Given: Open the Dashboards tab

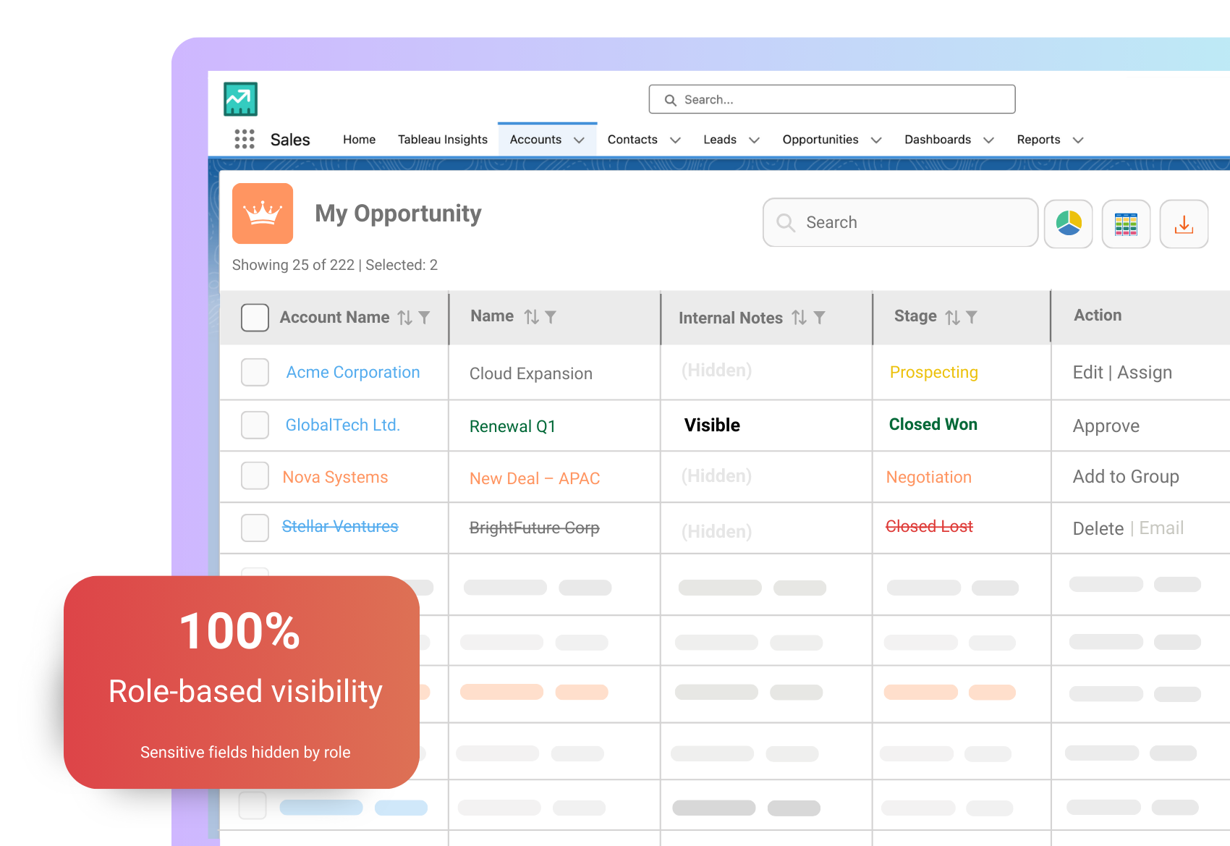Looking at the screenshot, I should (x=938, y=140).
